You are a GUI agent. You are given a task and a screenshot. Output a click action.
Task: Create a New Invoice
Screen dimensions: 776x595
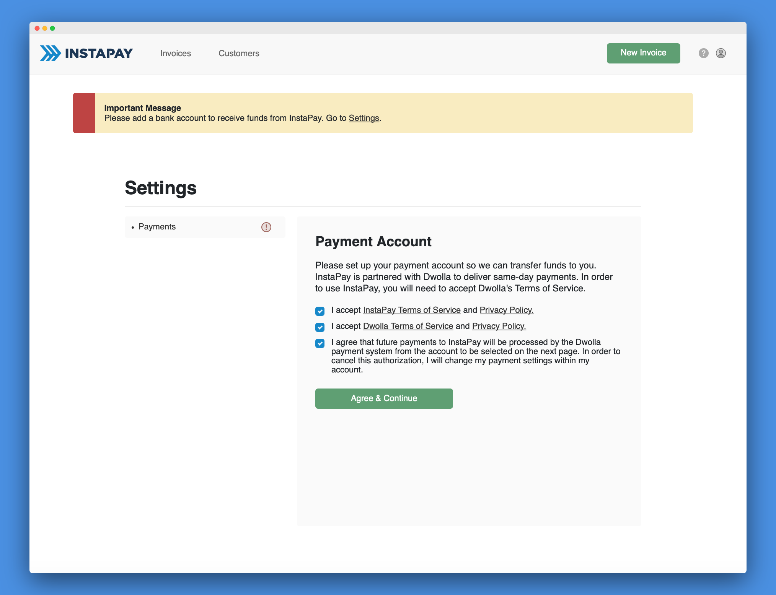643,53
